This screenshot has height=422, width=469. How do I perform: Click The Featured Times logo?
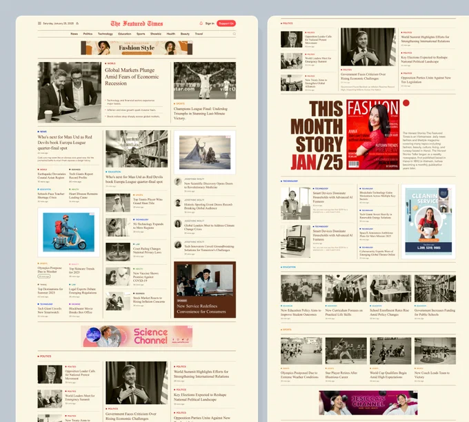pos(137,23)
